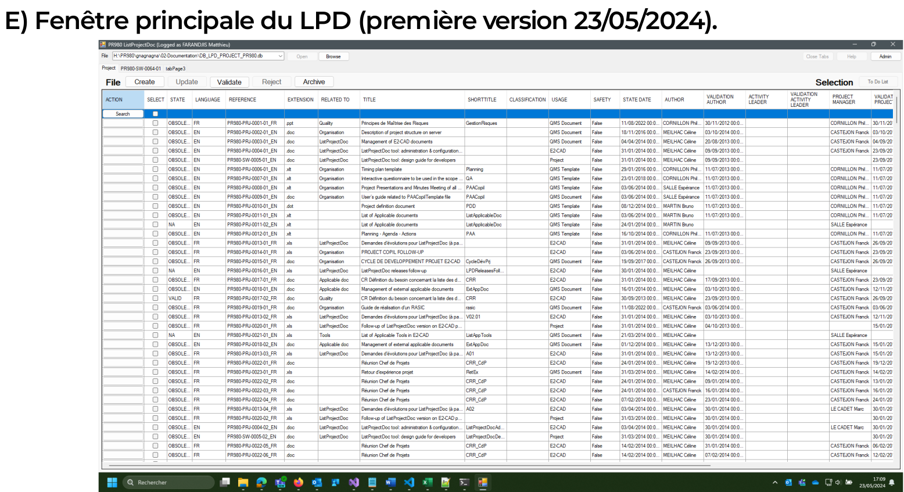Open the tabPage3 tab
The width and height of the screenshot is (904, 492).
pyautogui.click(x=175, y=69)
